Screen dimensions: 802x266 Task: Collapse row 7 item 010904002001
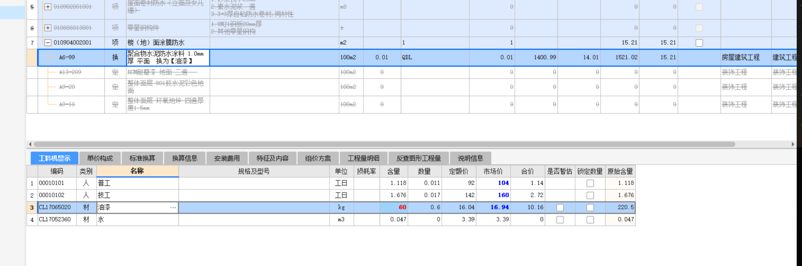pos(48,43)
